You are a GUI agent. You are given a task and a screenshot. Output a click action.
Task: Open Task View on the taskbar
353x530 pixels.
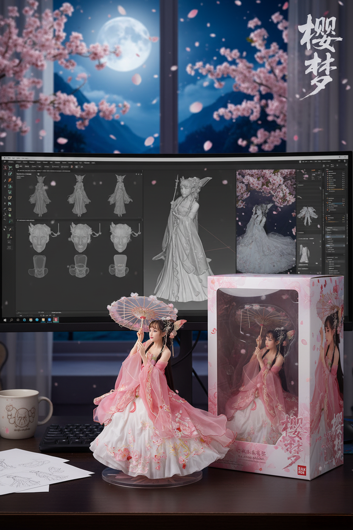pyautogui.click(x=18, y=320)
